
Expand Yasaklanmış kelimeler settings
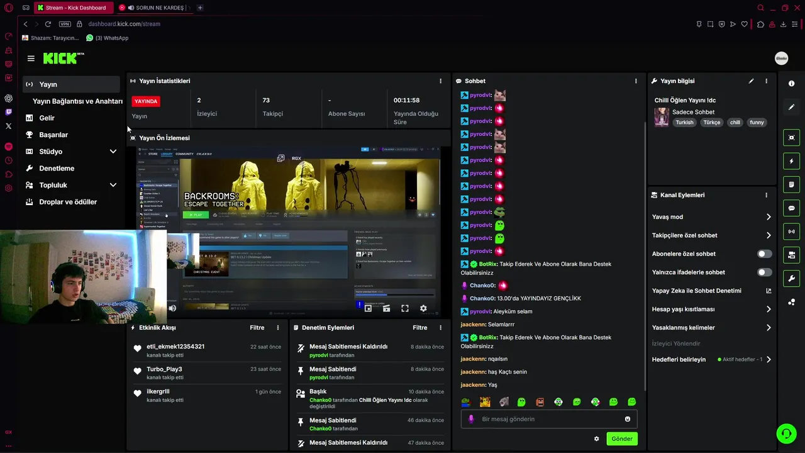tap(769, 328)
